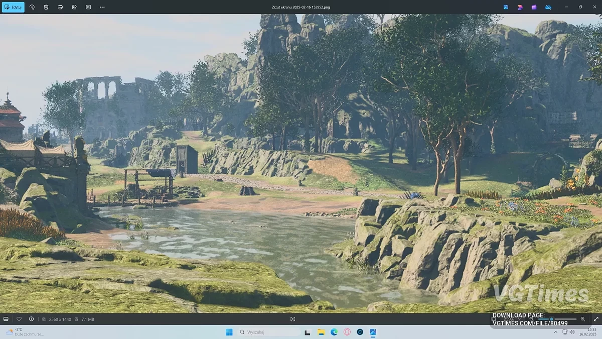The height and width of the screenshot is (339, 602).
Task: Open the three-dots more options menu
Action: pyautogui.click(x=102, y=7)
